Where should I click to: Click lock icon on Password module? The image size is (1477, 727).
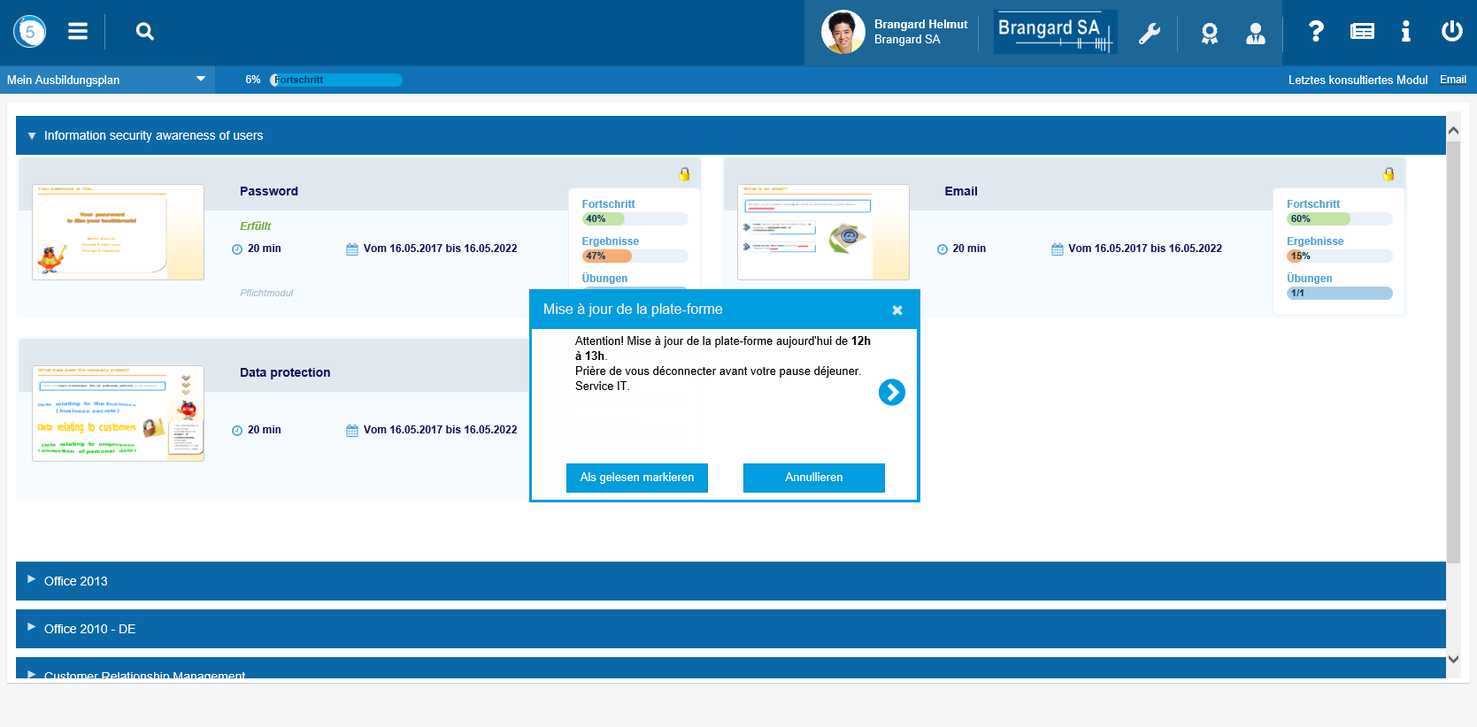pyautogui.click(x=684, y=174)
